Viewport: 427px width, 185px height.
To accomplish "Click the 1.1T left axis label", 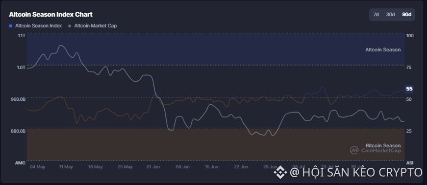I will (22, 35).
